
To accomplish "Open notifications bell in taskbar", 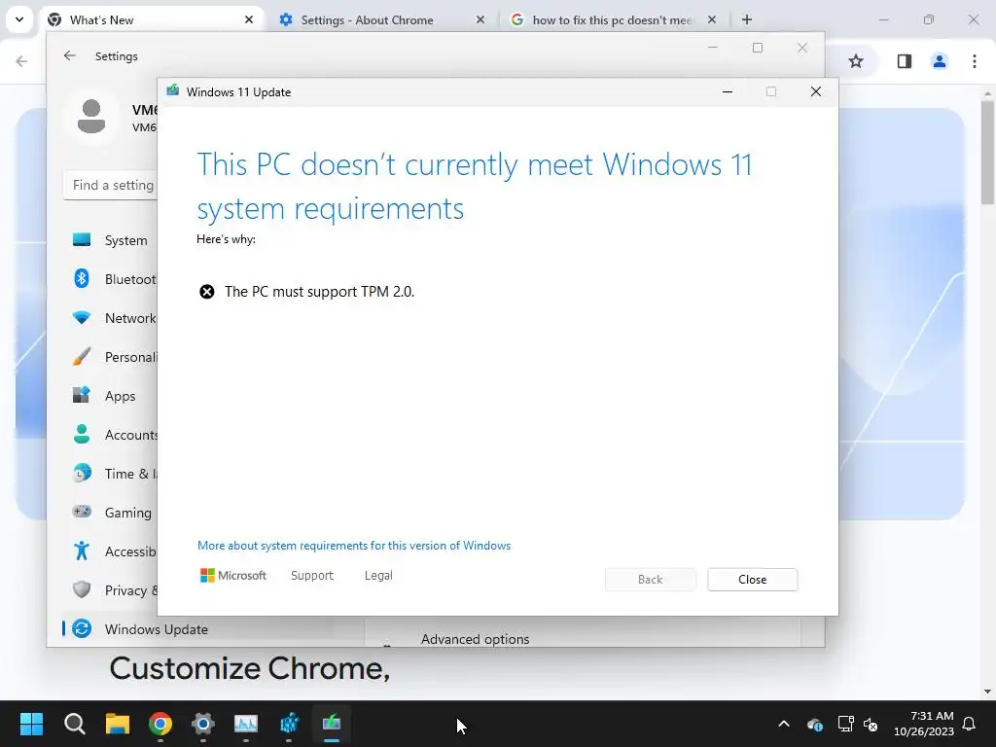I will [x=970, y=724].
